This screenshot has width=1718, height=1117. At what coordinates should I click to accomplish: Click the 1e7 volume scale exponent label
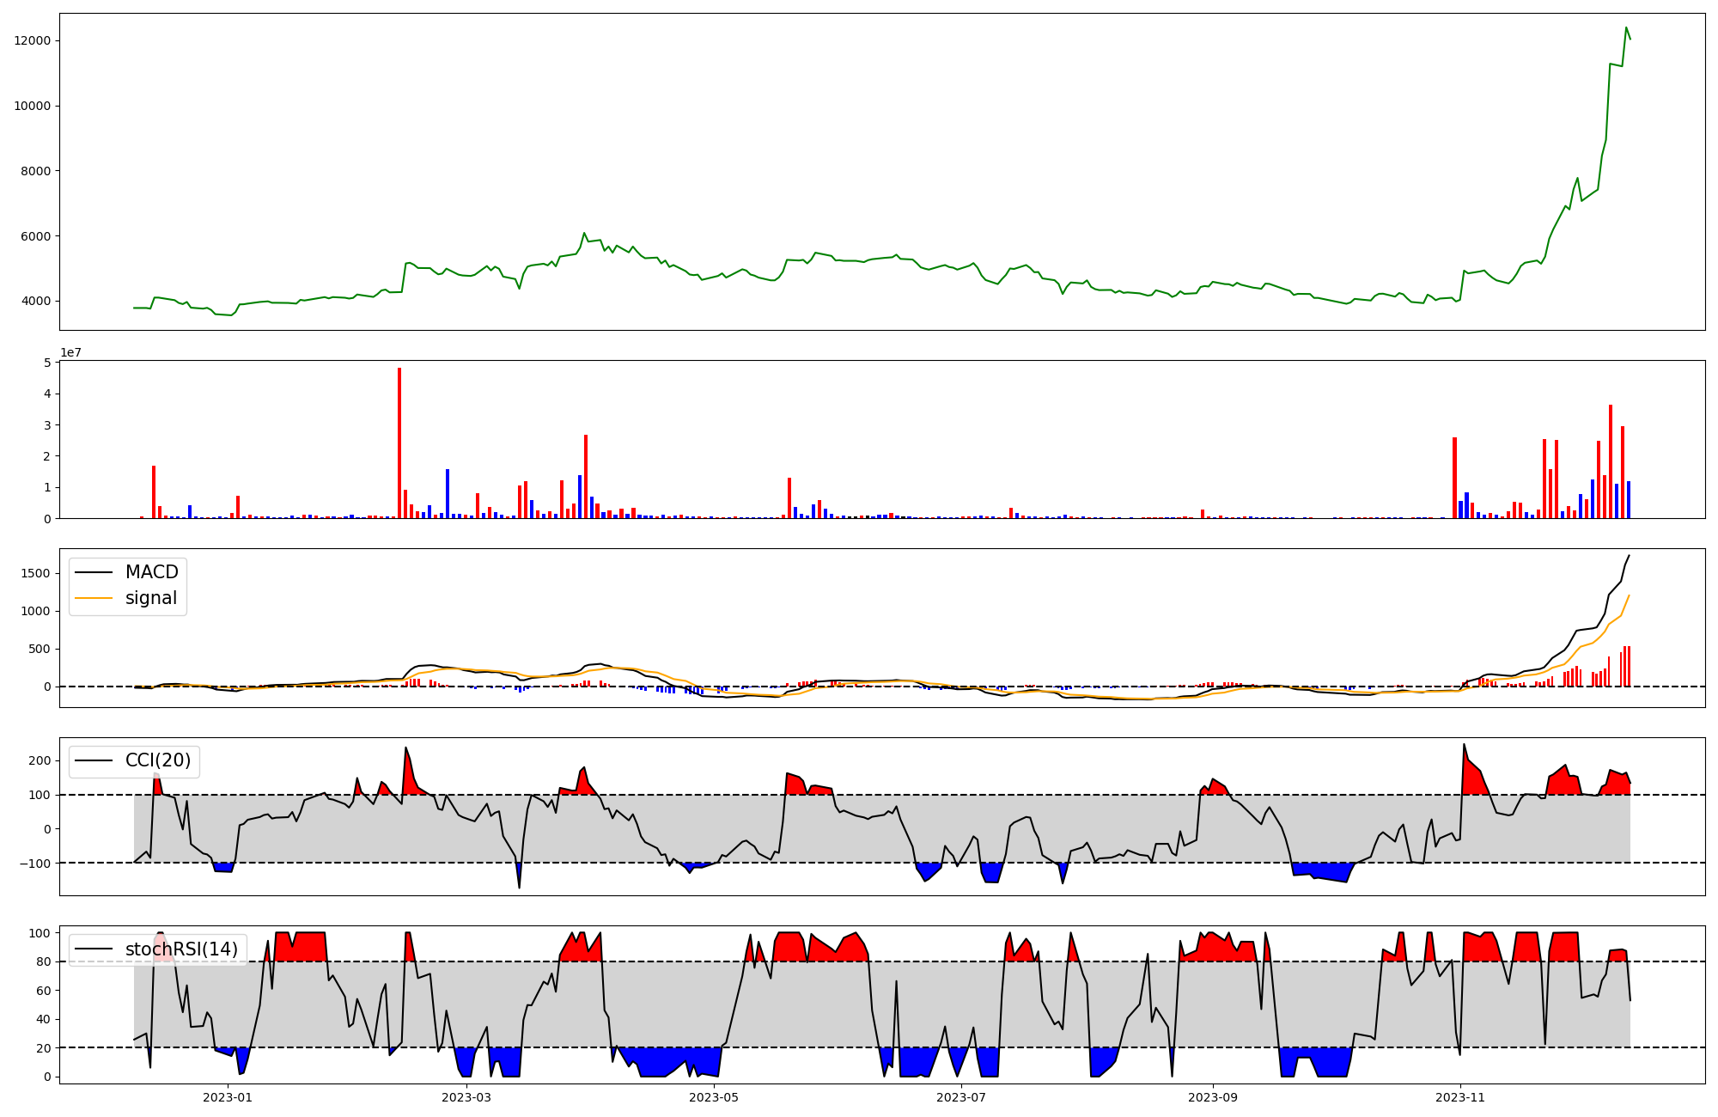click(x=70, y=352)
